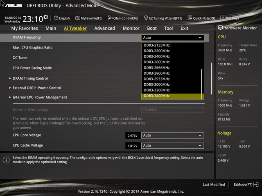This screenshot has width=262, height=196.
Task: Click the main settings page scrollbar
Action: pyautogui.click(x=212, y=79)
